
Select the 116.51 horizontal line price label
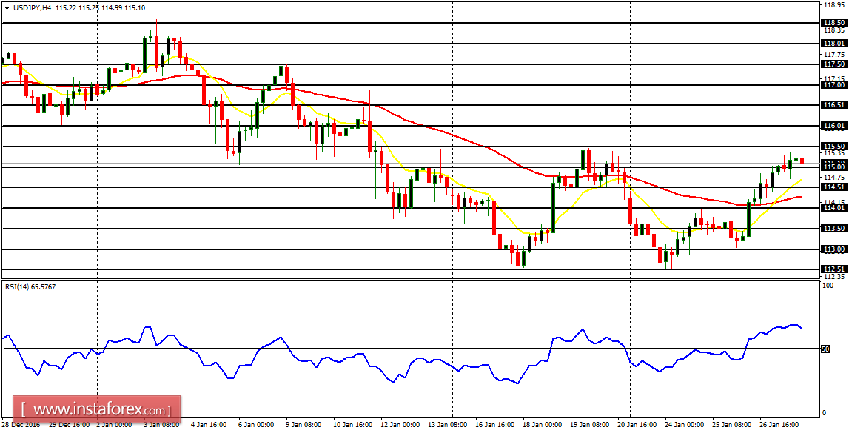pyautogui.click(x=834, y=105)
